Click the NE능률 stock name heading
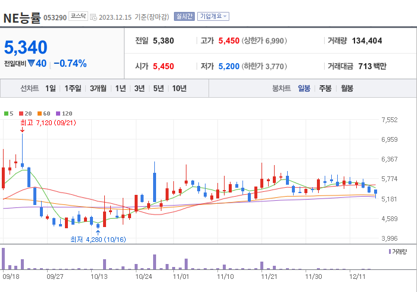This screenshot has height=292, width=417. click(22, 18)
